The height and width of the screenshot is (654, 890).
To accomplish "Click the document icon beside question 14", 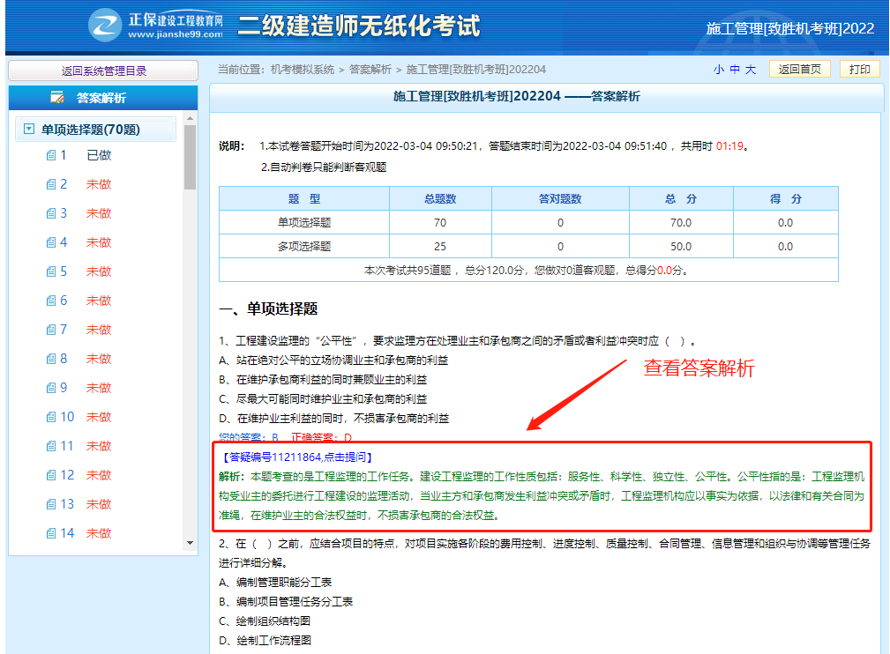I will (x=51, y=533).
